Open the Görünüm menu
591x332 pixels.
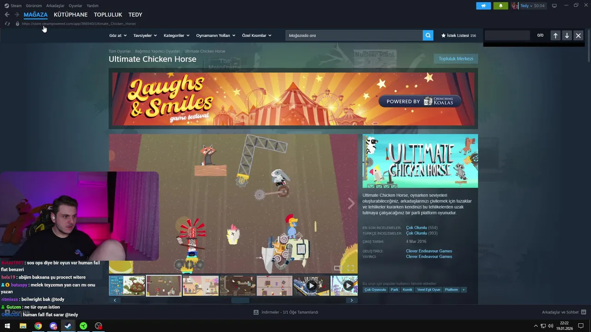34,6
